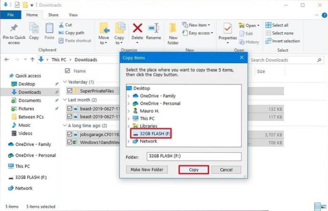Switch to the Share tab
Image resolution: width=328 pixels, height=211 pixels.
[54, 15]
